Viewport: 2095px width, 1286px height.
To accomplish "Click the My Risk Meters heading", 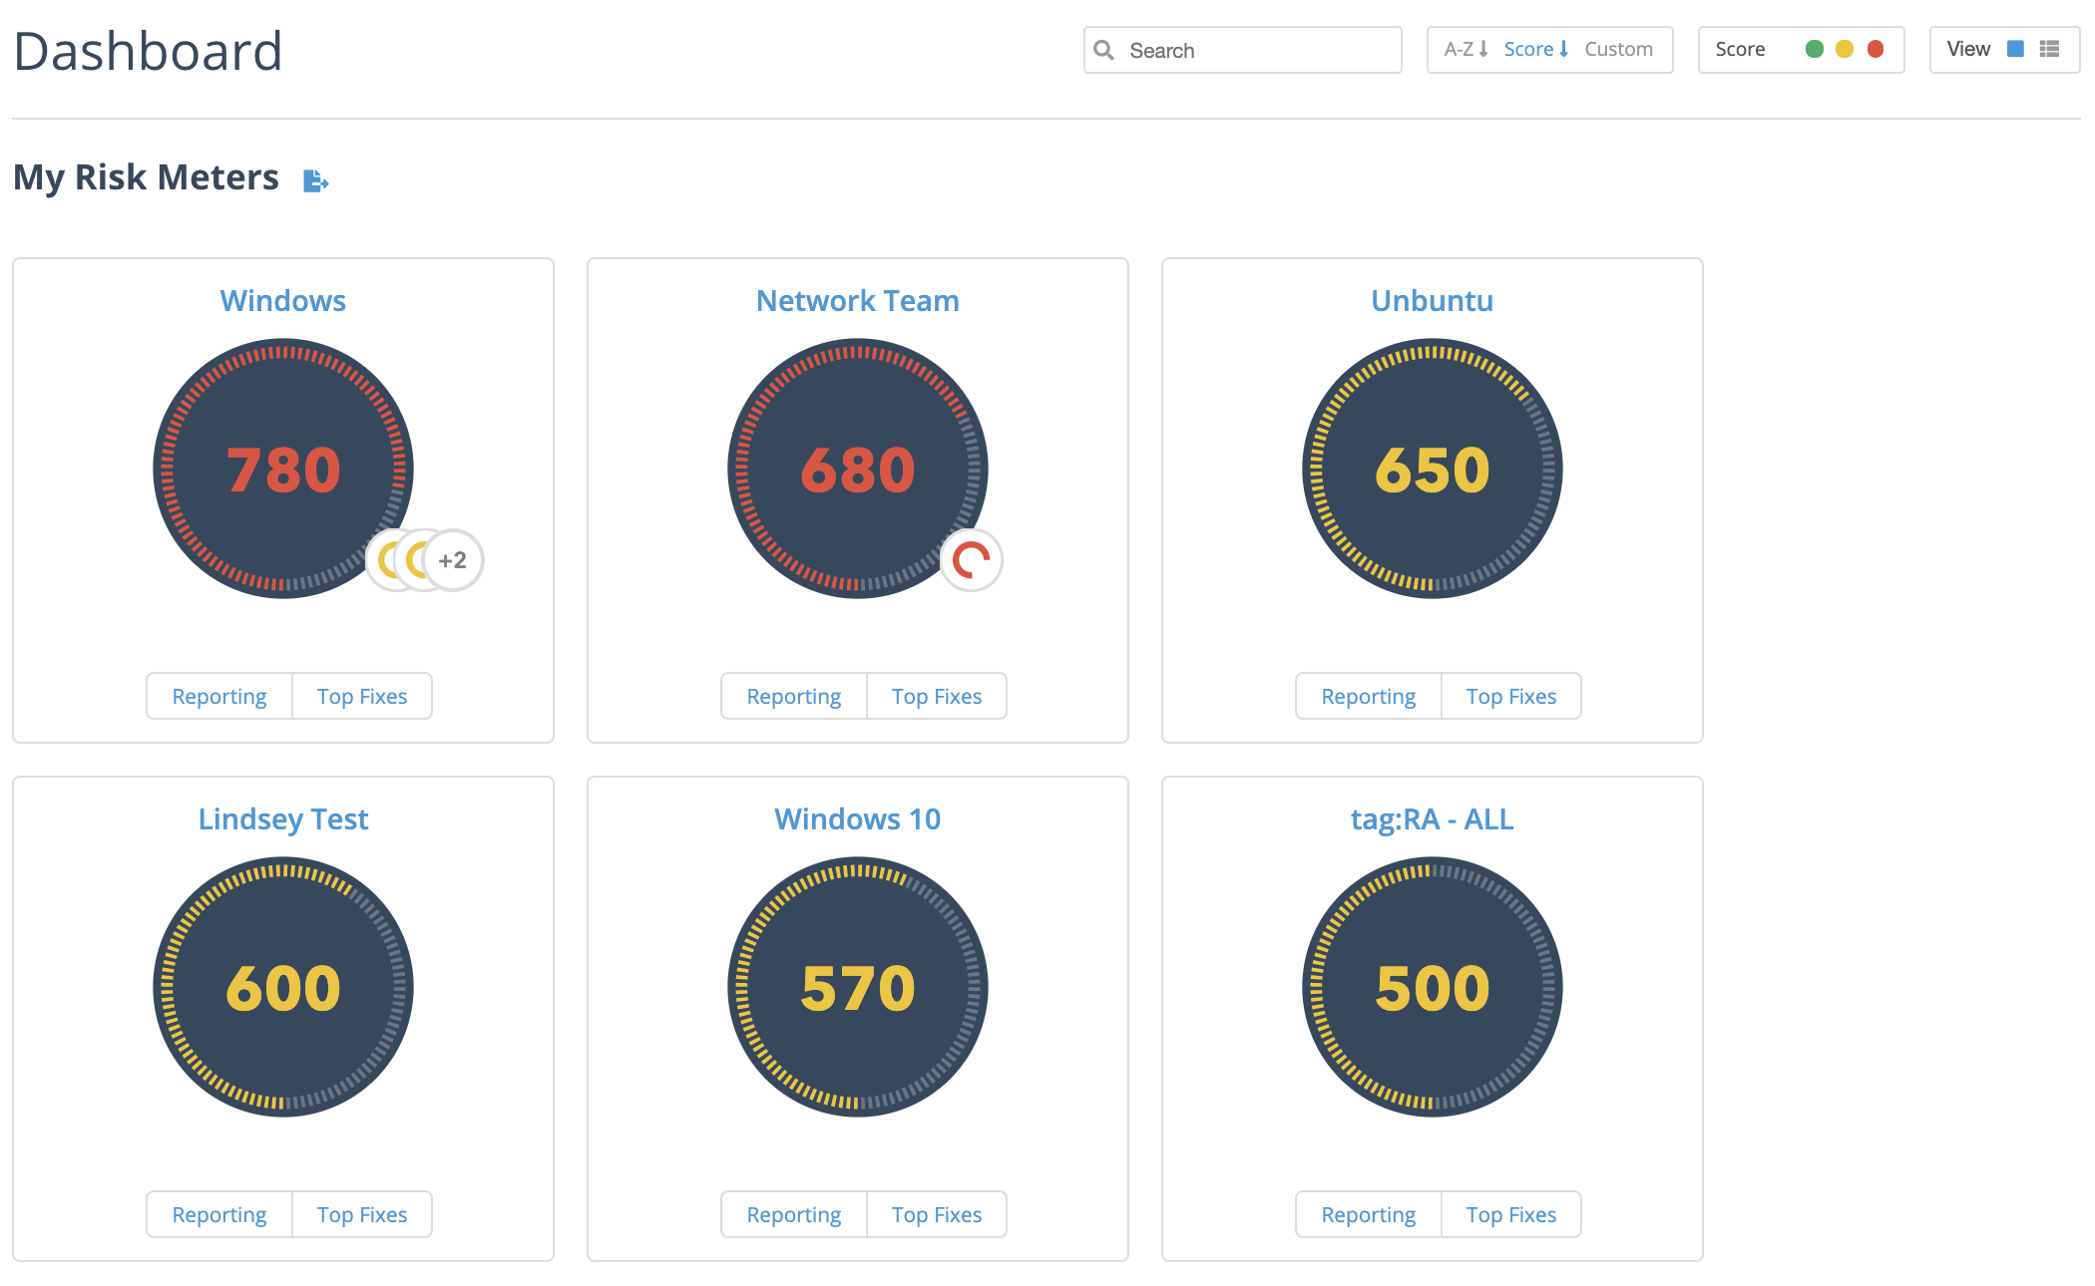I will coord(147,177).
